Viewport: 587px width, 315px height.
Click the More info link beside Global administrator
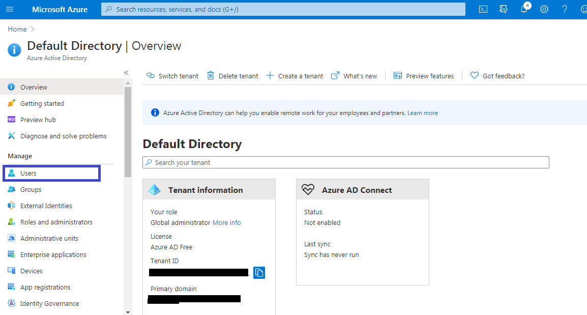226,222
